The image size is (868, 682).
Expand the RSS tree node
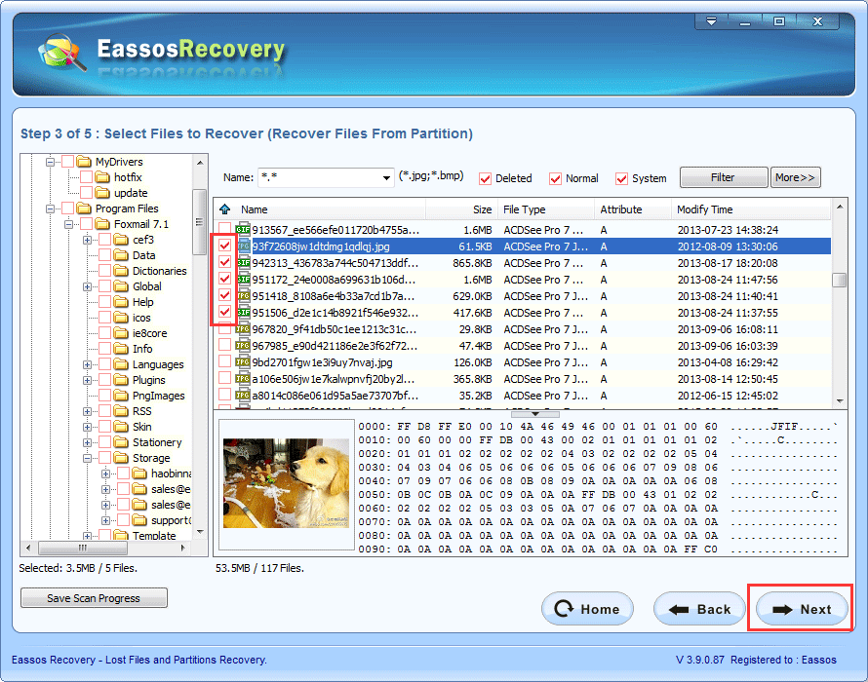(x=87, y=411)
